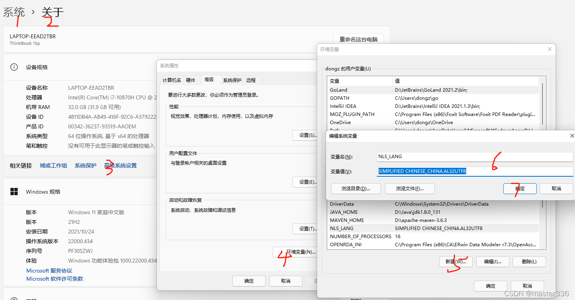Select the GOPATH user variable row
Screen dimensions: 575x300
[x=433, y=98]
